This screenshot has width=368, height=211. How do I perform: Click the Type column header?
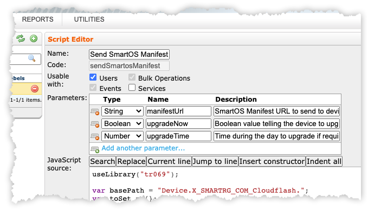click(112, 100)
